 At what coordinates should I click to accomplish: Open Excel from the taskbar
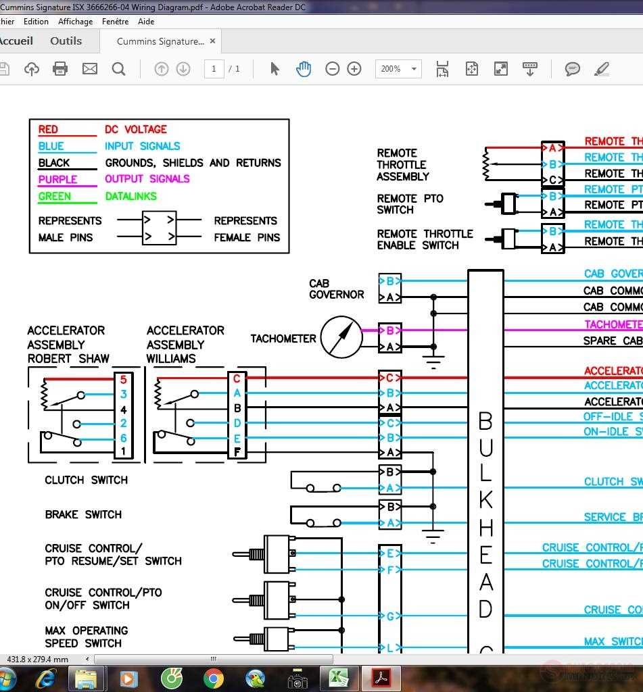tap(339, 676)
